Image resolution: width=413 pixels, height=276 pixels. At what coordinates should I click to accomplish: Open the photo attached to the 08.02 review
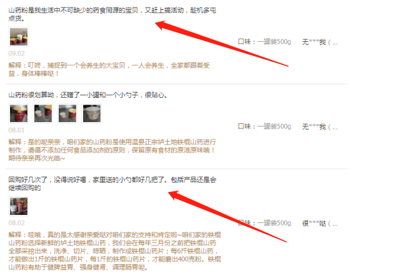[x=19, y=206]
